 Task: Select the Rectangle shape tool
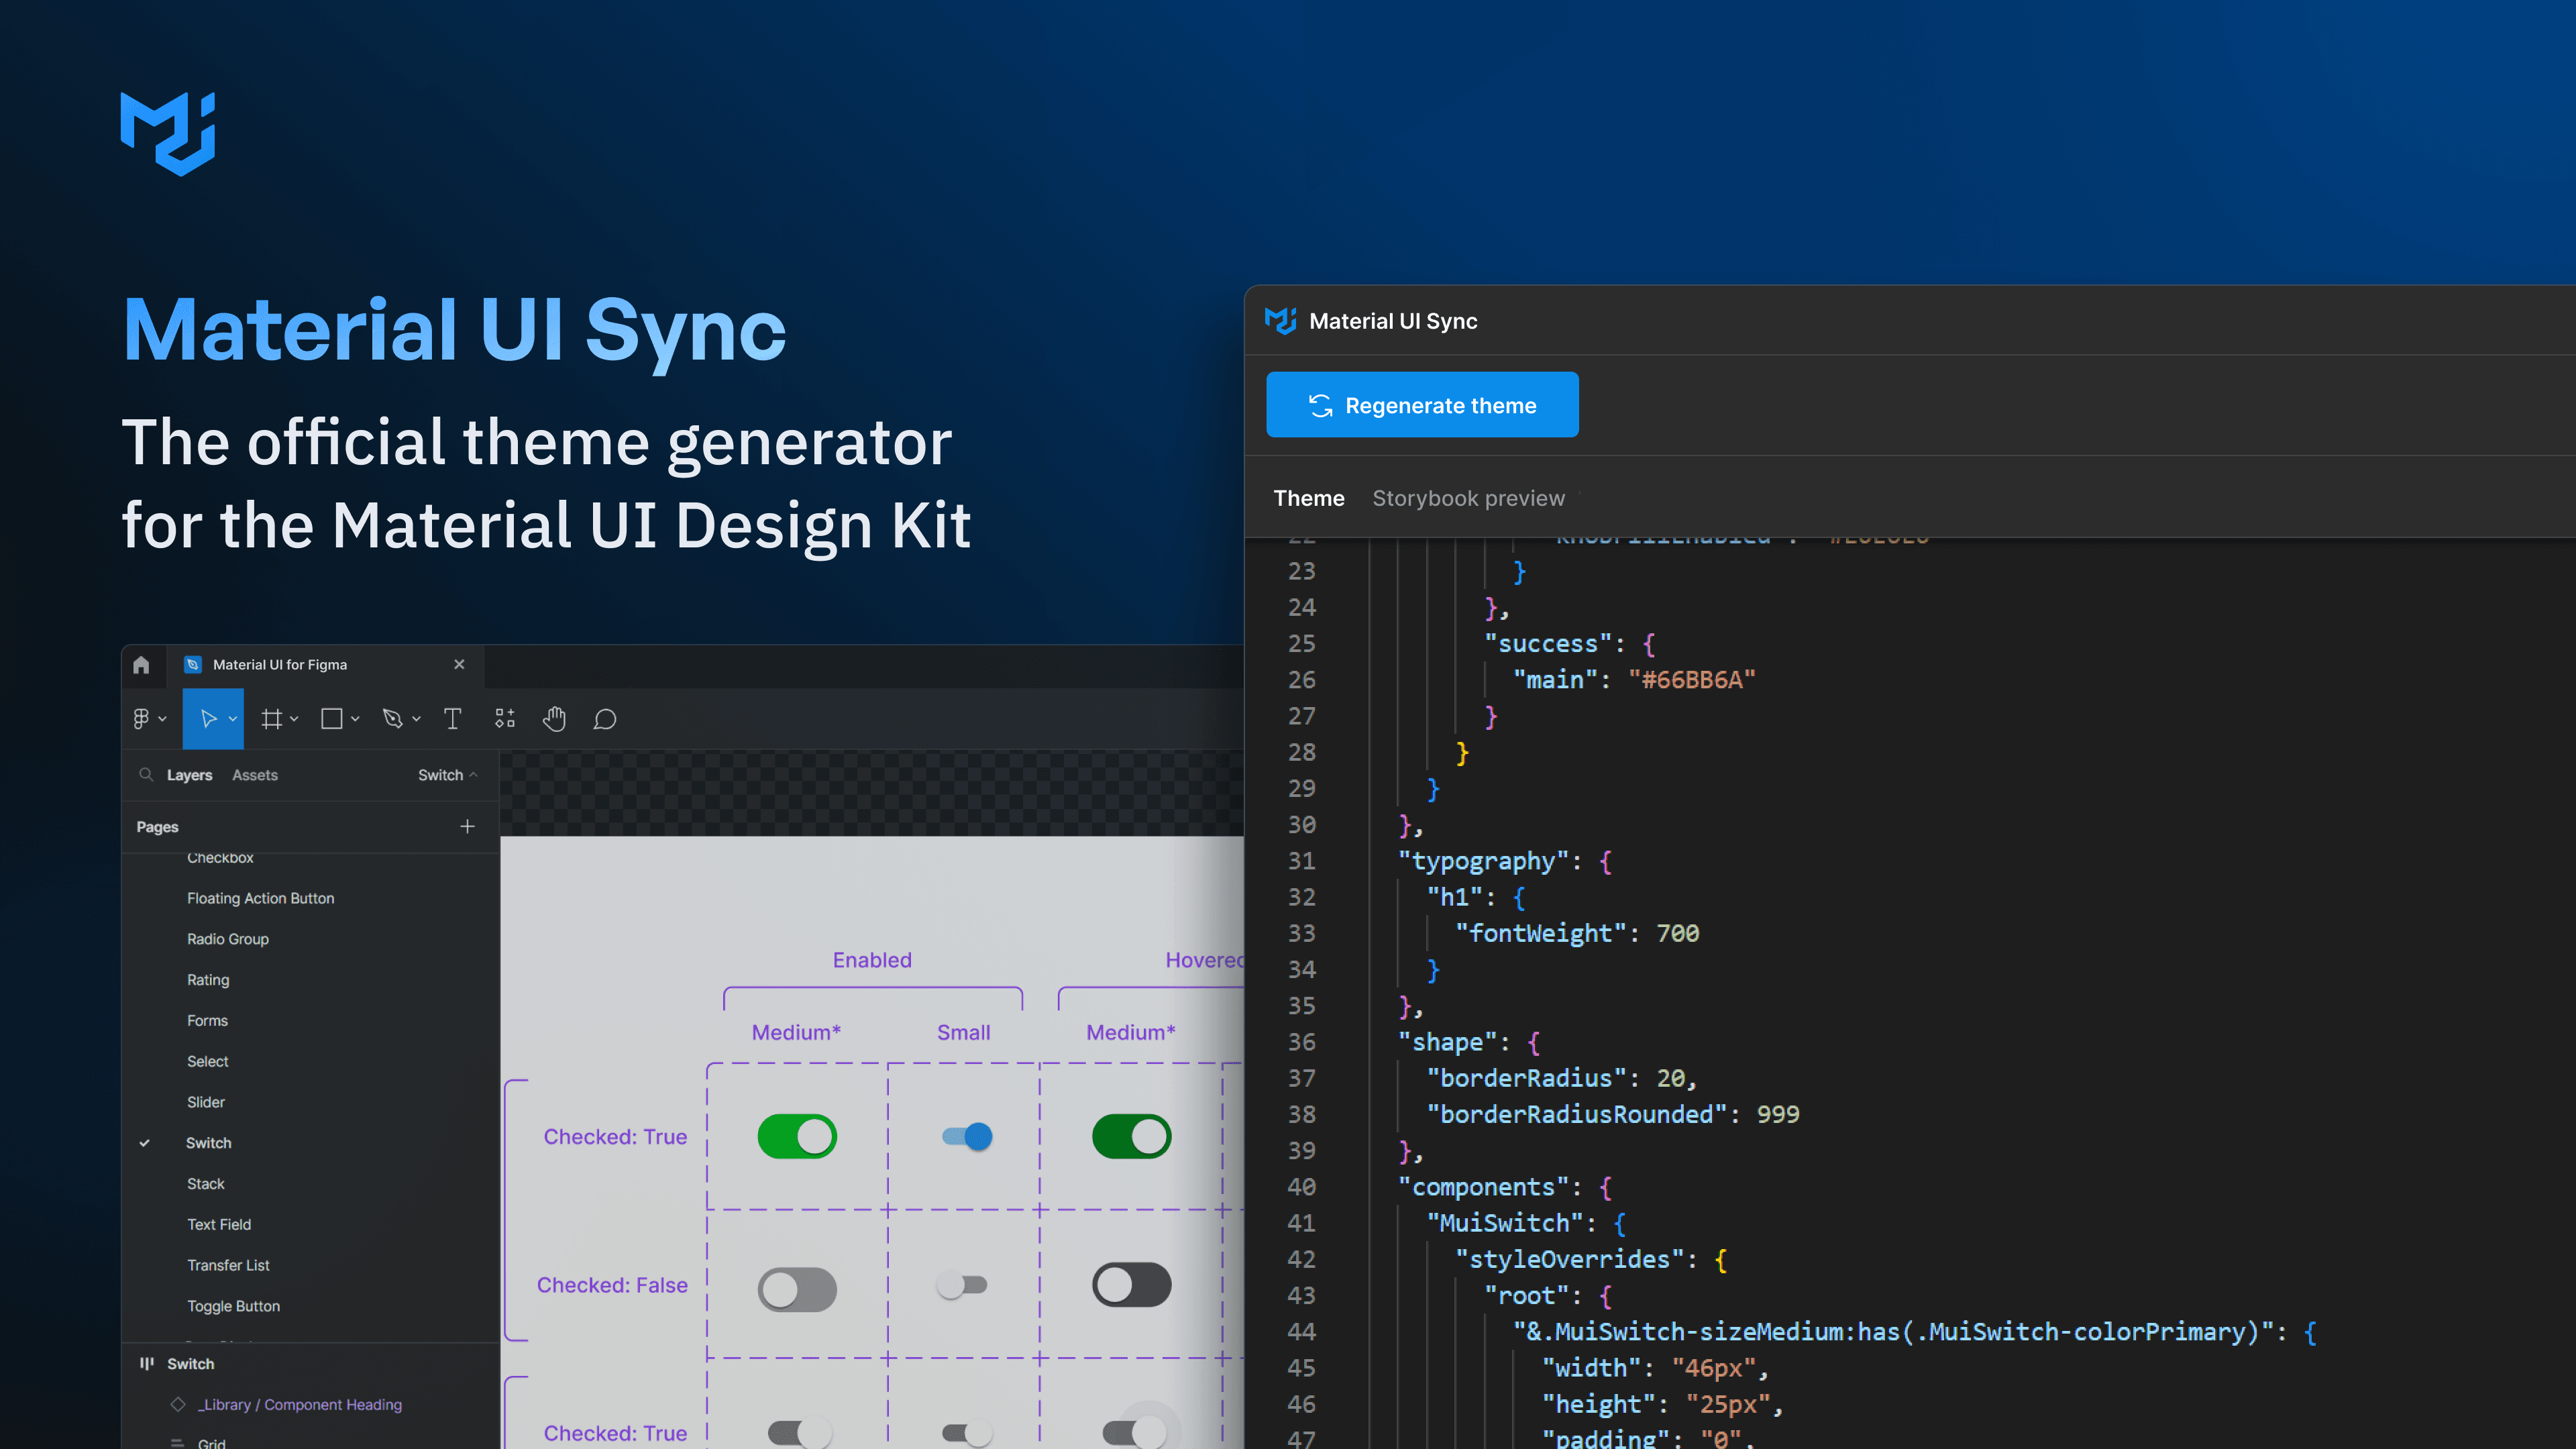[x=332, y=719]
